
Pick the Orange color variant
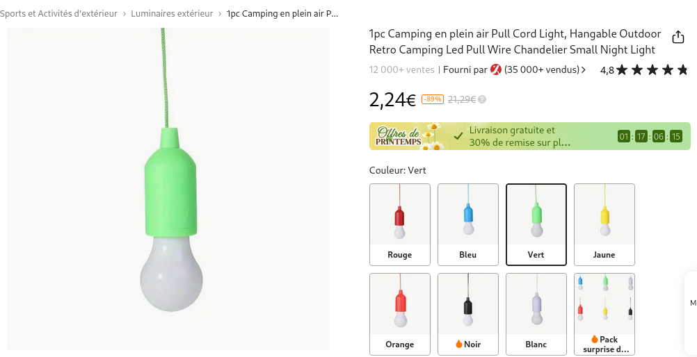[x=400, y=313]
